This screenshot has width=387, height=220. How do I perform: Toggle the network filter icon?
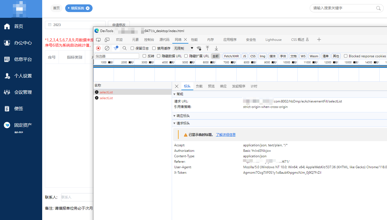tap(116, 48)
